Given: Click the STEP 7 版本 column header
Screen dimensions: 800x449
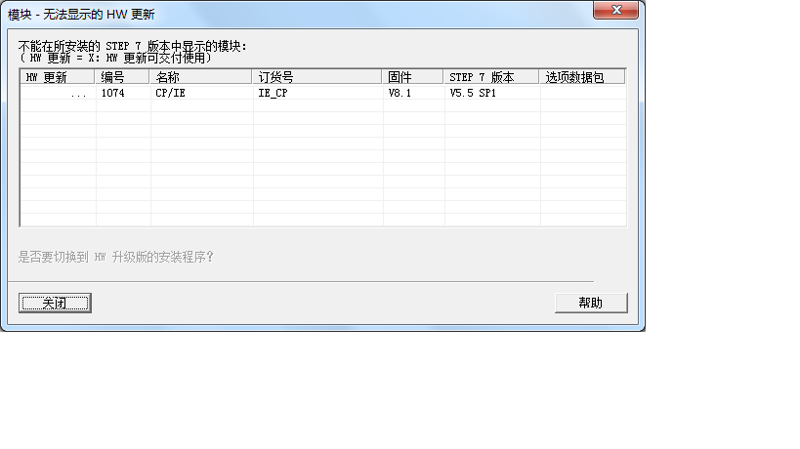Looking at the screenshot, I should tap(490, 77).
